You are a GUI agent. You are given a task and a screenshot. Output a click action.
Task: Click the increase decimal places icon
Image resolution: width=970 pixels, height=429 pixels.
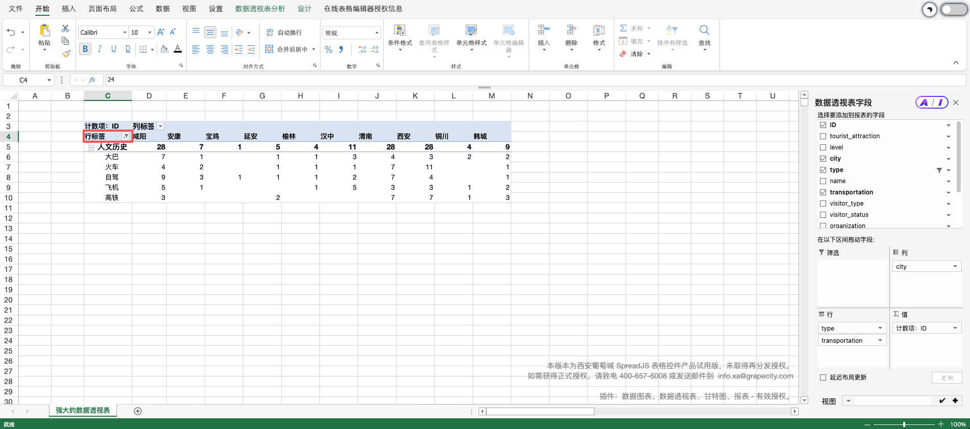click(362, 49)
